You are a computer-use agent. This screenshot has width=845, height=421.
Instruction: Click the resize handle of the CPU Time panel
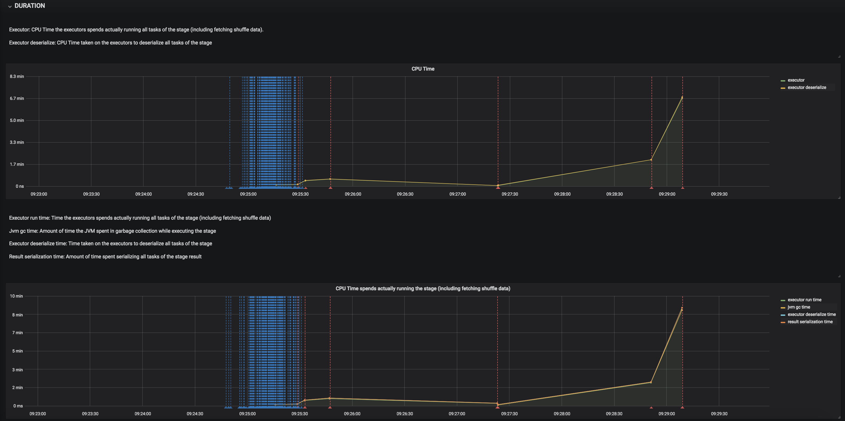(839, 197)
